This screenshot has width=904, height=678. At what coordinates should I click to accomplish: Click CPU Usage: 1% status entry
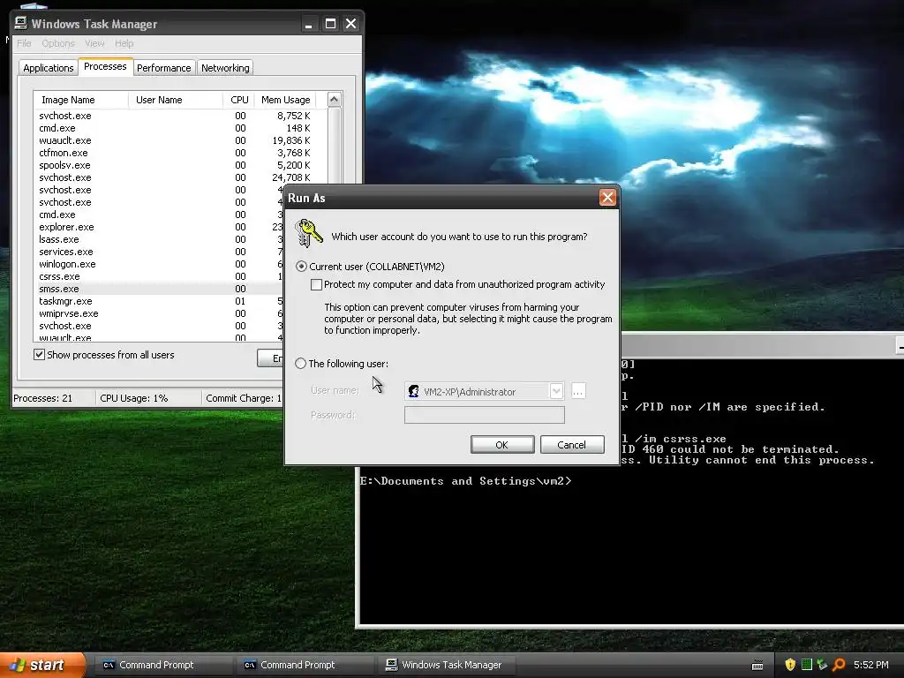pyautogui.click(x=134, y=398)
